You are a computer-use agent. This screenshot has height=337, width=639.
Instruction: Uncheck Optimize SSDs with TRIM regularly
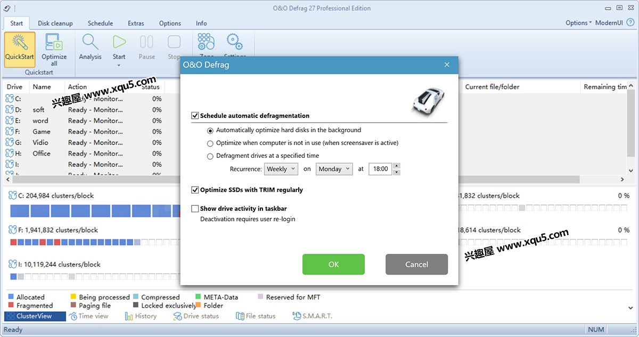point(195,190)
